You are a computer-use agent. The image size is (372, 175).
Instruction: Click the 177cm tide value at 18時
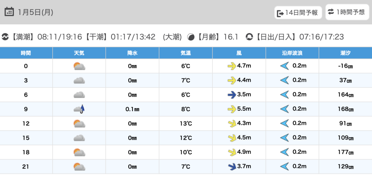(345, 152)
